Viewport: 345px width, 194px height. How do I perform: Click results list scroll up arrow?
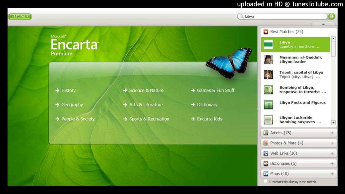pyautogui.click(x=333, y=39)
